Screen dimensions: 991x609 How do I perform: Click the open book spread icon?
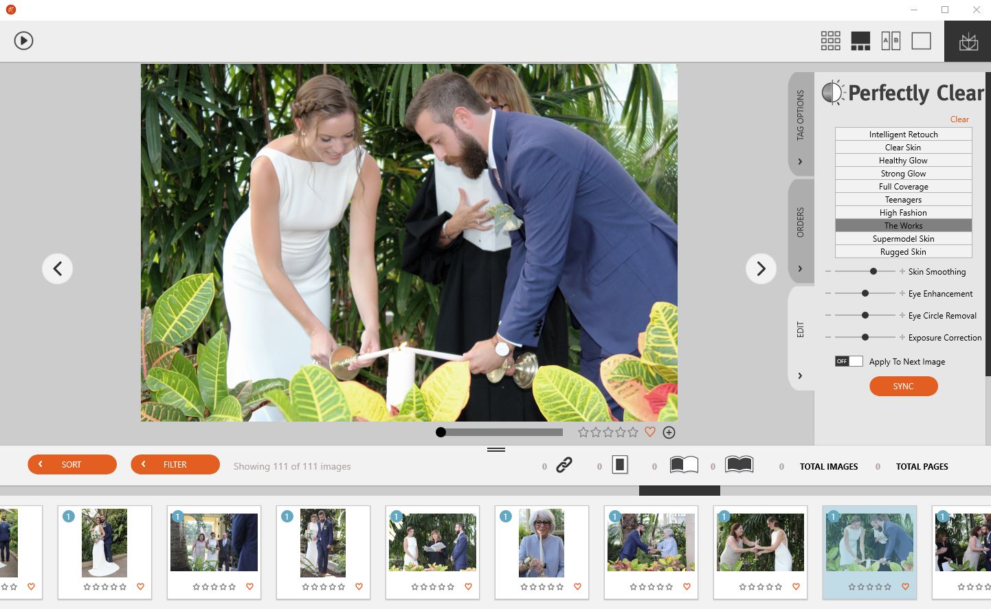point(684,466)
